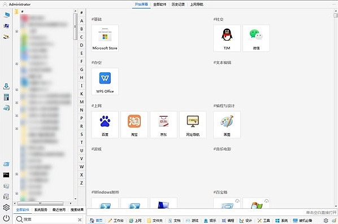Open the orange Taobao shortcut
This screenshot has width=338, height=224.
point(134,125)
